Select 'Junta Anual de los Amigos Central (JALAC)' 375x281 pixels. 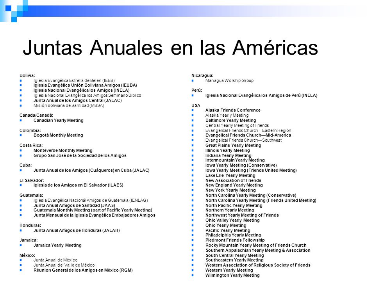click(x=77, y=100)
